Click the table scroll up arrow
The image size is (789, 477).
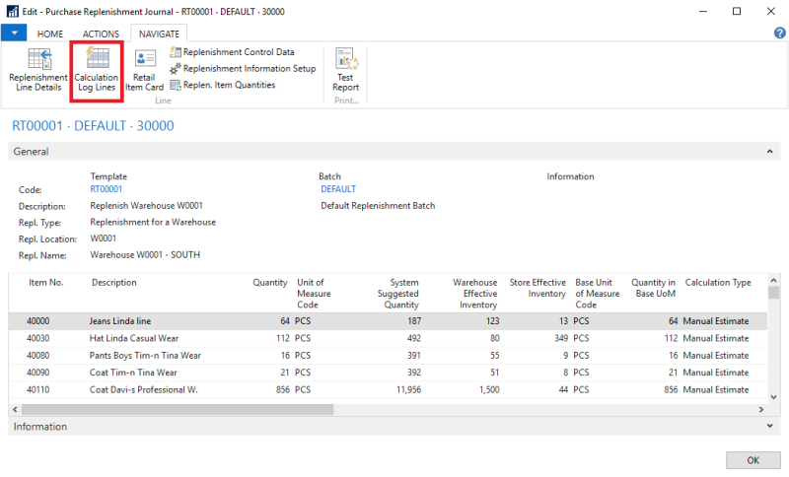click(774, 281)
